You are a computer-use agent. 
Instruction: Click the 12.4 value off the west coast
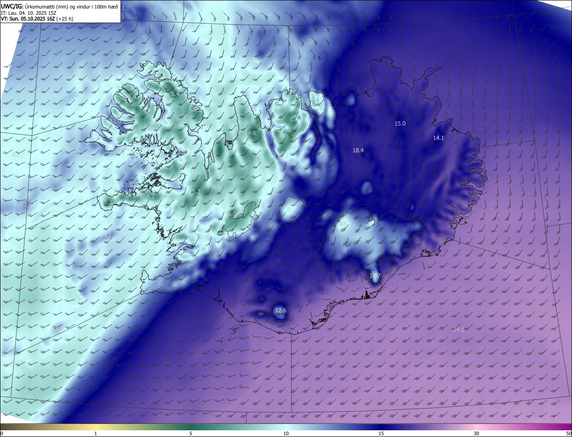pyautogui.click(x=26, y=205)
